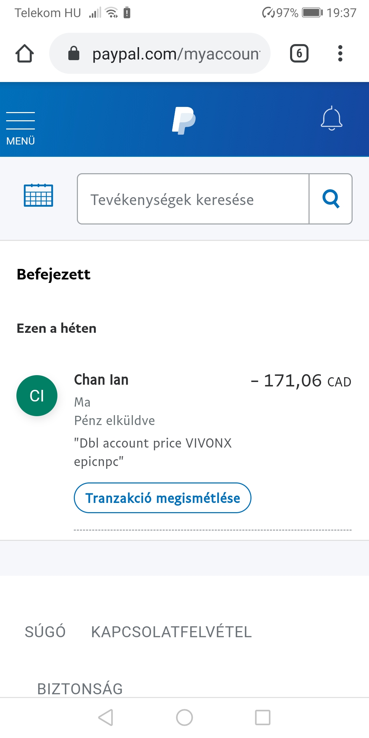Viewport: 369px width, 738px height.
Task: Tap the magnifier search button
Action: 331,199
